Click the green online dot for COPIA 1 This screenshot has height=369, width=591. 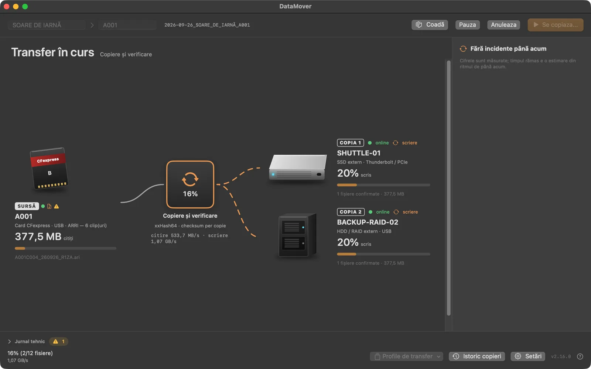tap(370, 143)
